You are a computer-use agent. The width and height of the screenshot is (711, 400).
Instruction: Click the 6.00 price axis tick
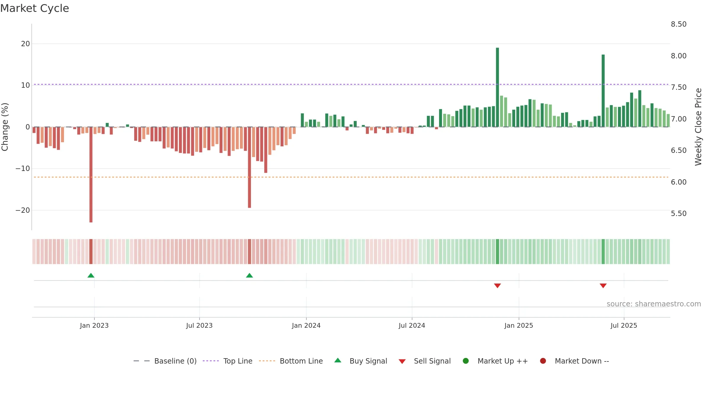tap(679, 182)
